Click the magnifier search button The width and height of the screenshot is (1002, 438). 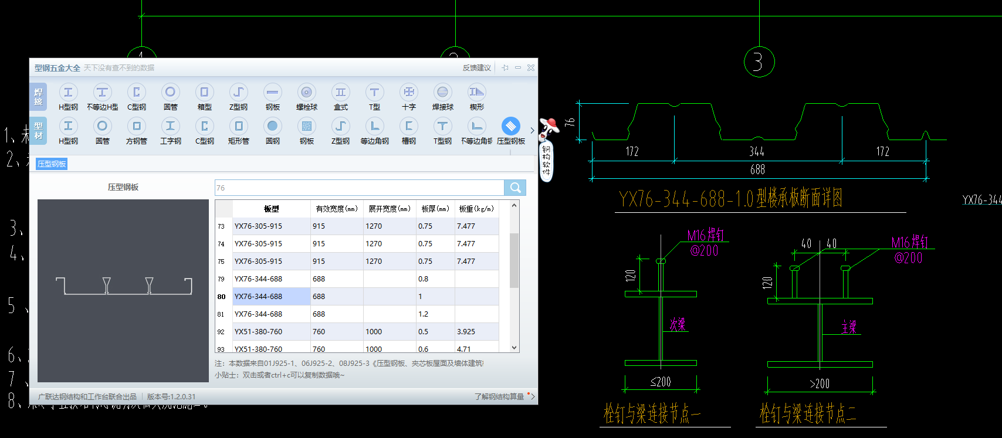pyautogui.click(x=515, y=188)
